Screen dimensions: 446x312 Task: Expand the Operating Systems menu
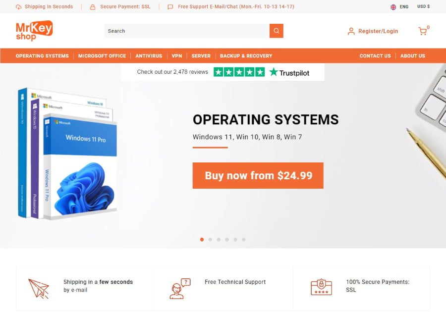(x=42, y=56)
